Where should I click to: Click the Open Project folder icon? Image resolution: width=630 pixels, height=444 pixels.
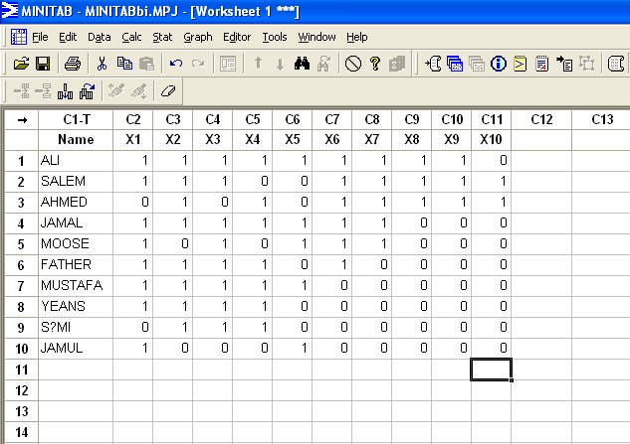click(21, 64)
